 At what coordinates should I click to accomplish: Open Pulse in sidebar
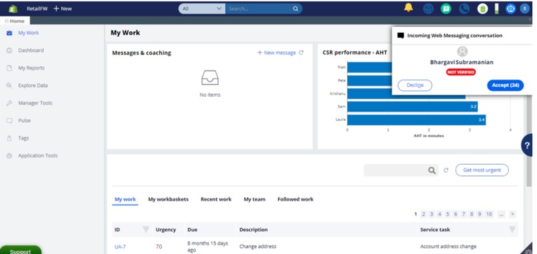pos(24,121)
